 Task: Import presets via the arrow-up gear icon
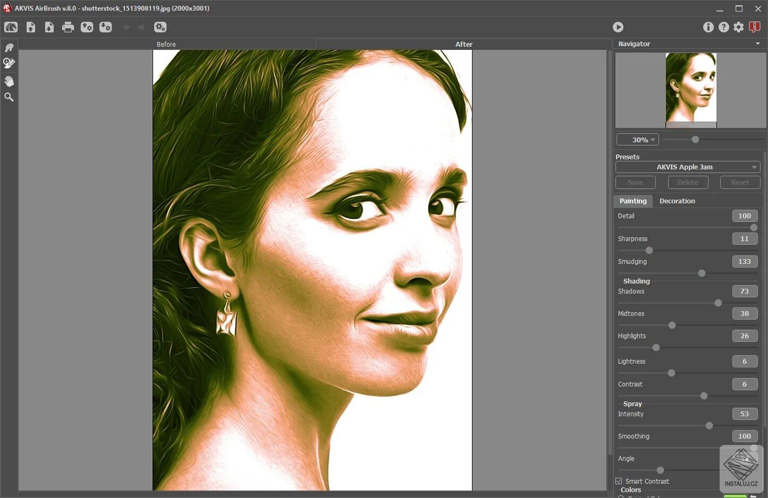87,27
